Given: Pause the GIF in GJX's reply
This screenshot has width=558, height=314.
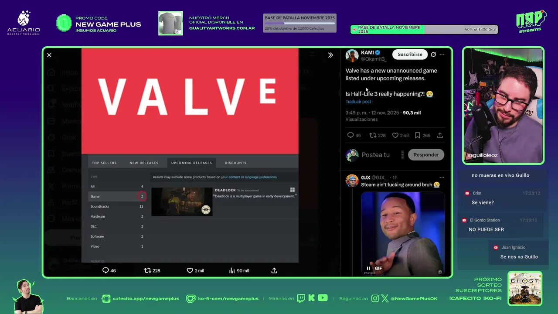Looking at the screenshot, I should 368,268.
